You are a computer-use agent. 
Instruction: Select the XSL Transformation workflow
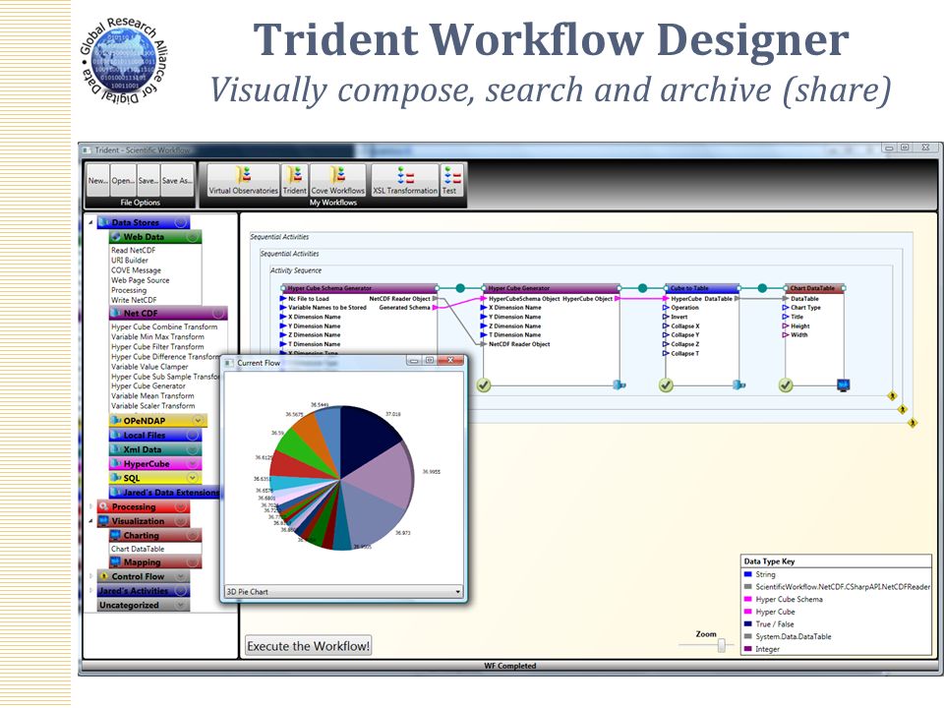point(405,180)
